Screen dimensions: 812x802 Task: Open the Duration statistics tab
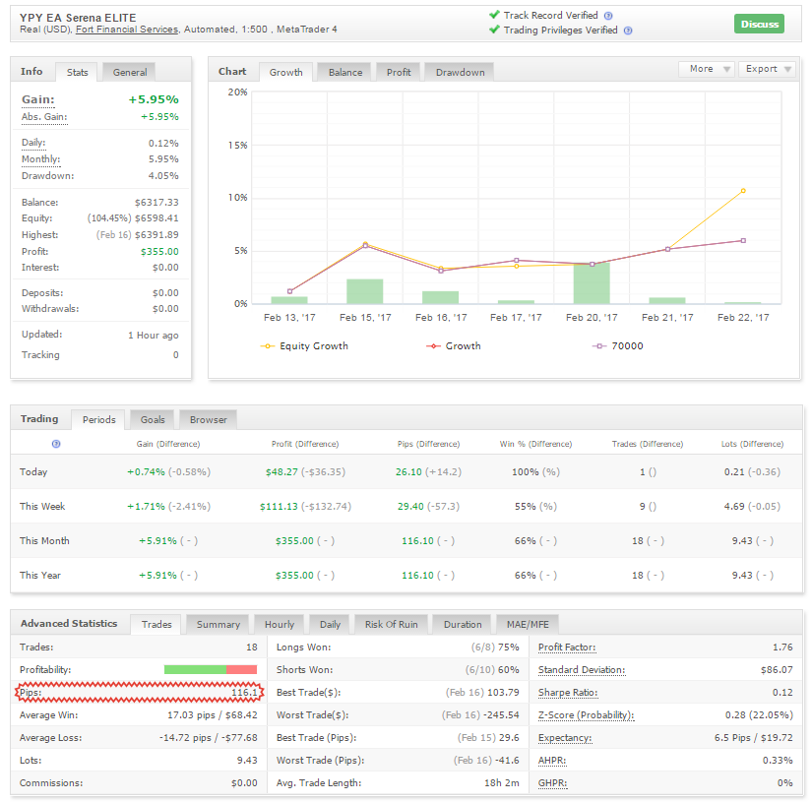(463, 625)
